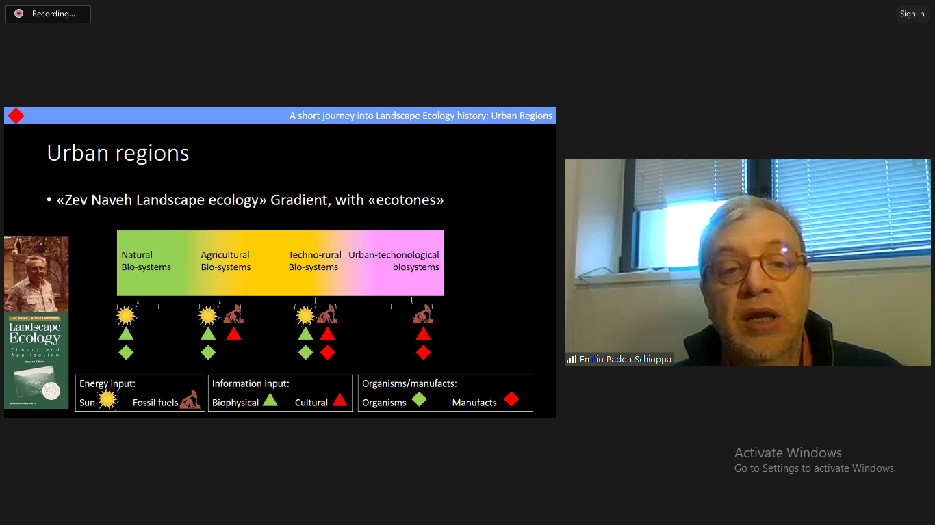Click the red recording dot icon
Viewport: 935px width, 525px height.
click(19, 14)
